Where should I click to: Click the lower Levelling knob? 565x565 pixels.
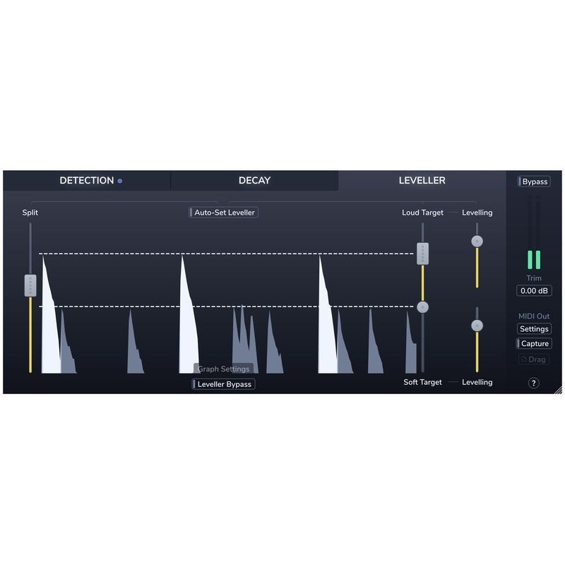pyautogui.click(x=478, y=326)
